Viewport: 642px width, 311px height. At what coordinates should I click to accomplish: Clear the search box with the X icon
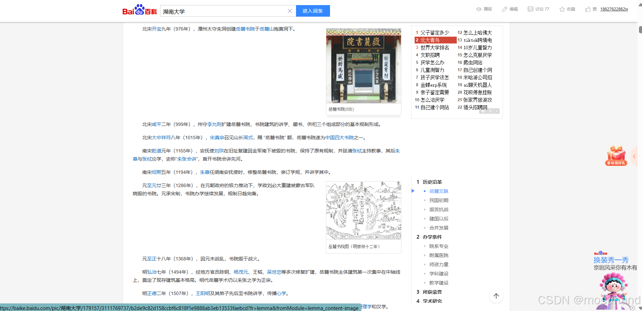[290, 11]
